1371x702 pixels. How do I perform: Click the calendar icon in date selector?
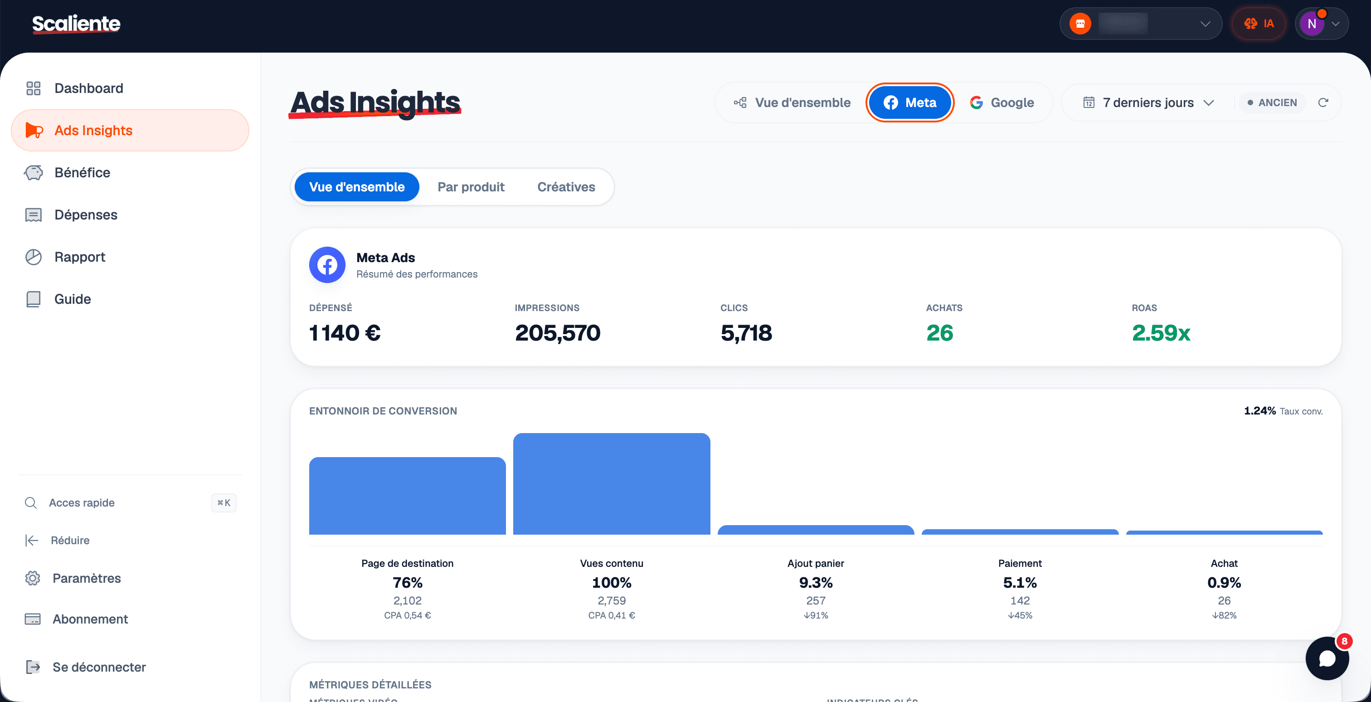(x=1089, y=103)
